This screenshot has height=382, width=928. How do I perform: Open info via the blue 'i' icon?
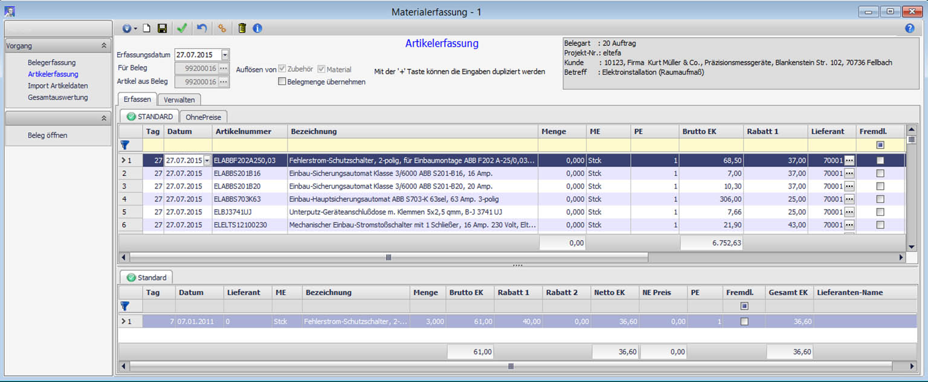point(257,28)
